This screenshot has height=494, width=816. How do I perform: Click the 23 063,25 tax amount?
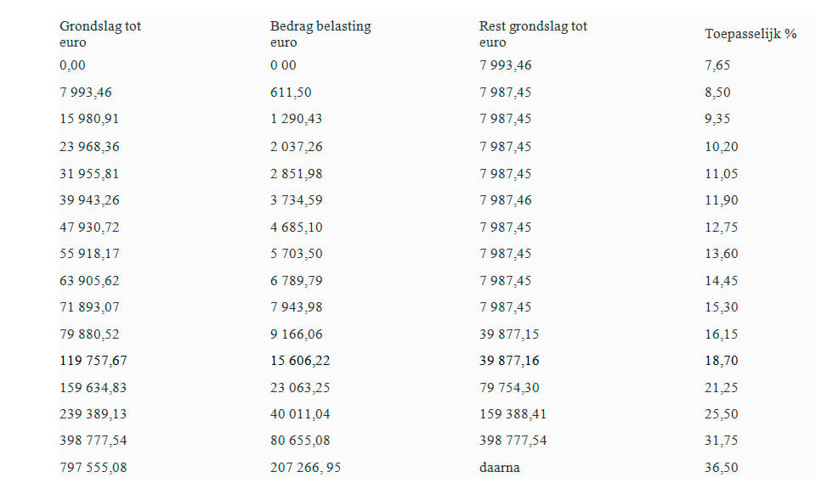tap(300, 388)
